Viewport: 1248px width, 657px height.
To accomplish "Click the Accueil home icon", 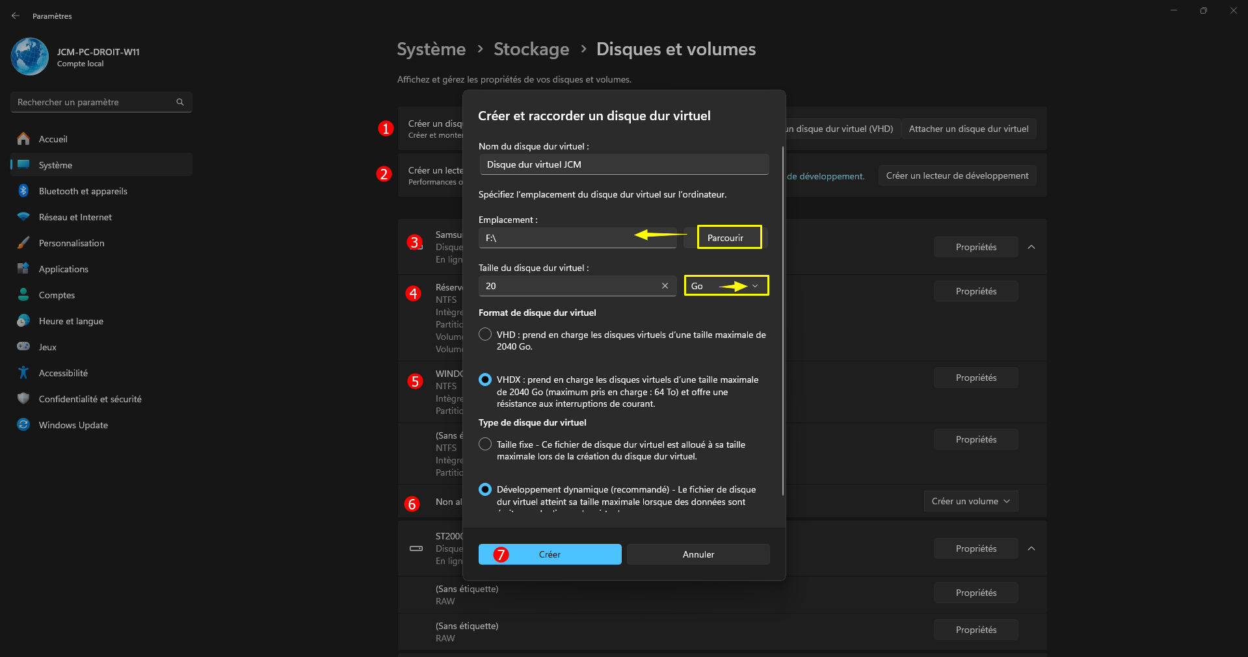I will tap(23, 139).
